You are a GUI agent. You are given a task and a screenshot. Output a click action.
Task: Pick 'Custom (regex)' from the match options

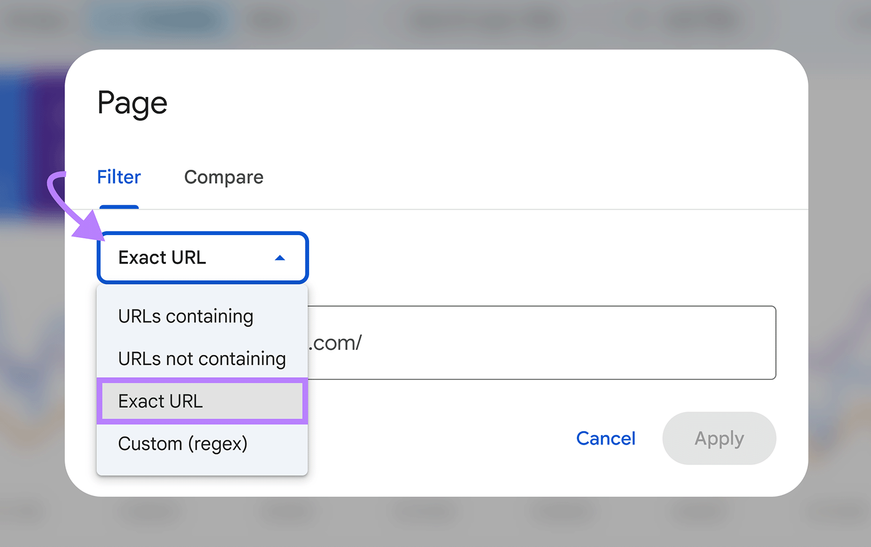183,443
